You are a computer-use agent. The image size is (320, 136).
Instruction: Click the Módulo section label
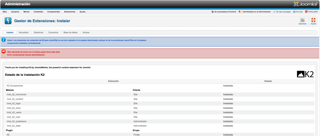(x=10, y=90)
